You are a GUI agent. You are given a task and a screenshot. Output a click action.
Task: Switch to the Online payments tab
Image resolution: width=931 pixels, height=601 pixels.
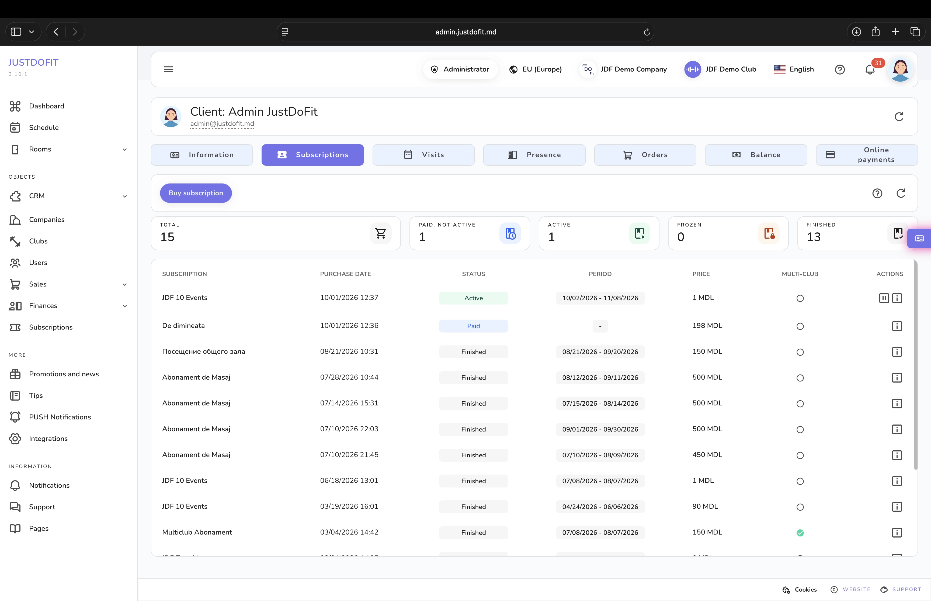point(867,155)
